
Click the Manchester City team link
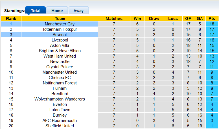[60, 24]
